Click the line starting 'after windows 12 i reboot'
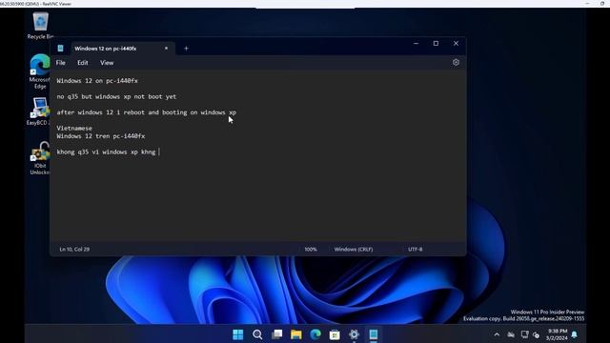 [x=146, y=112]
